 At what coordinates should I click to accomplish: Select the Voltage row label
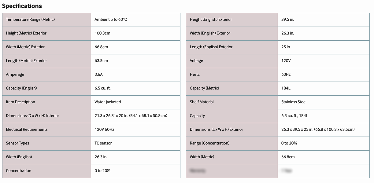point(196,61)
